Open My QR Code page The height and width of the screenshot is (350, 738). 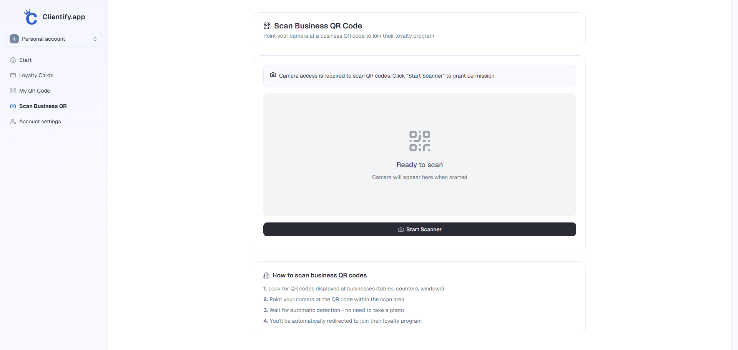tap(35, 91)
